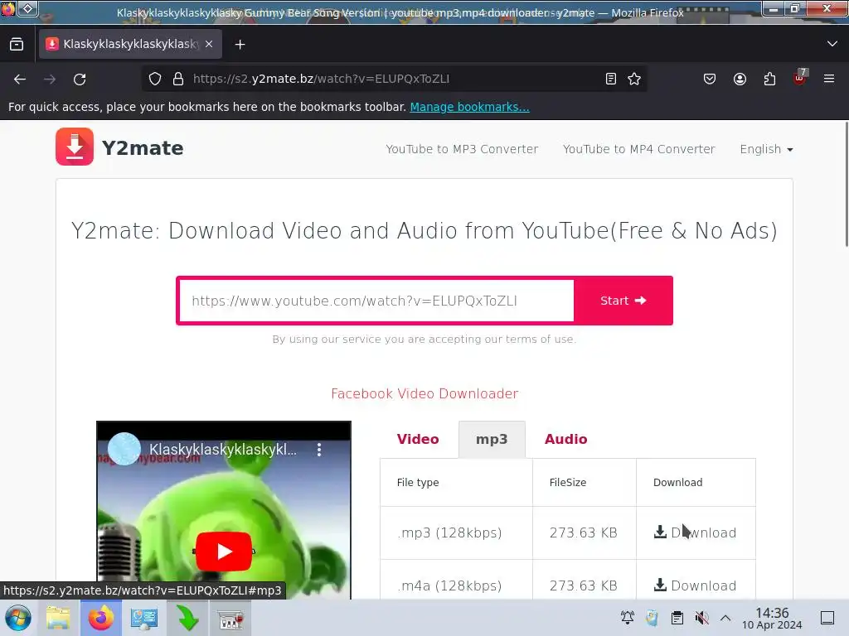Click the address bar URL field
The width and height of the screenshot is (849, 636).
395,79
